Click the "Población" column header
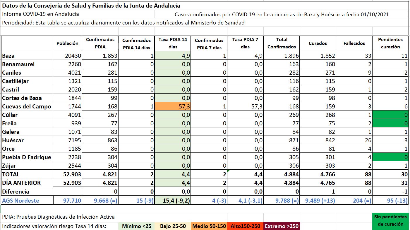The image size is (410, 230). tap(68, 43)
